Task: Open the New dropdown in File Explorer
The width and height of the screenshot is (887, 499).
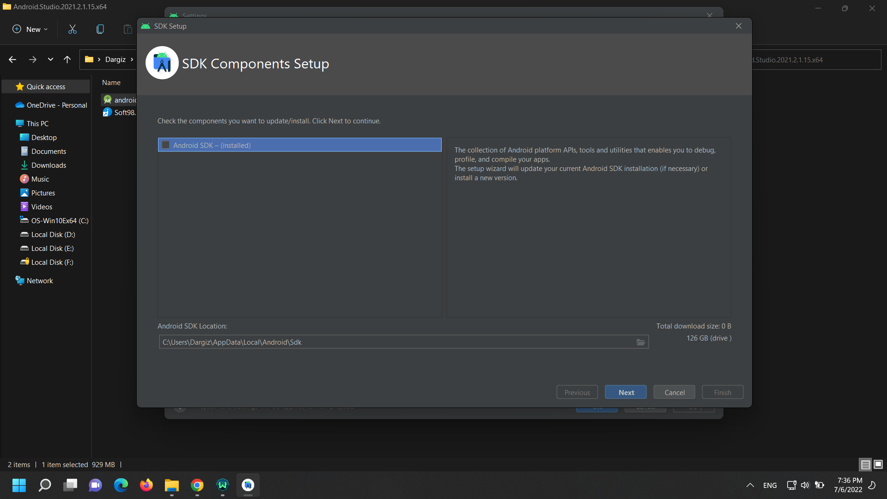Action: tap(30, 29)
